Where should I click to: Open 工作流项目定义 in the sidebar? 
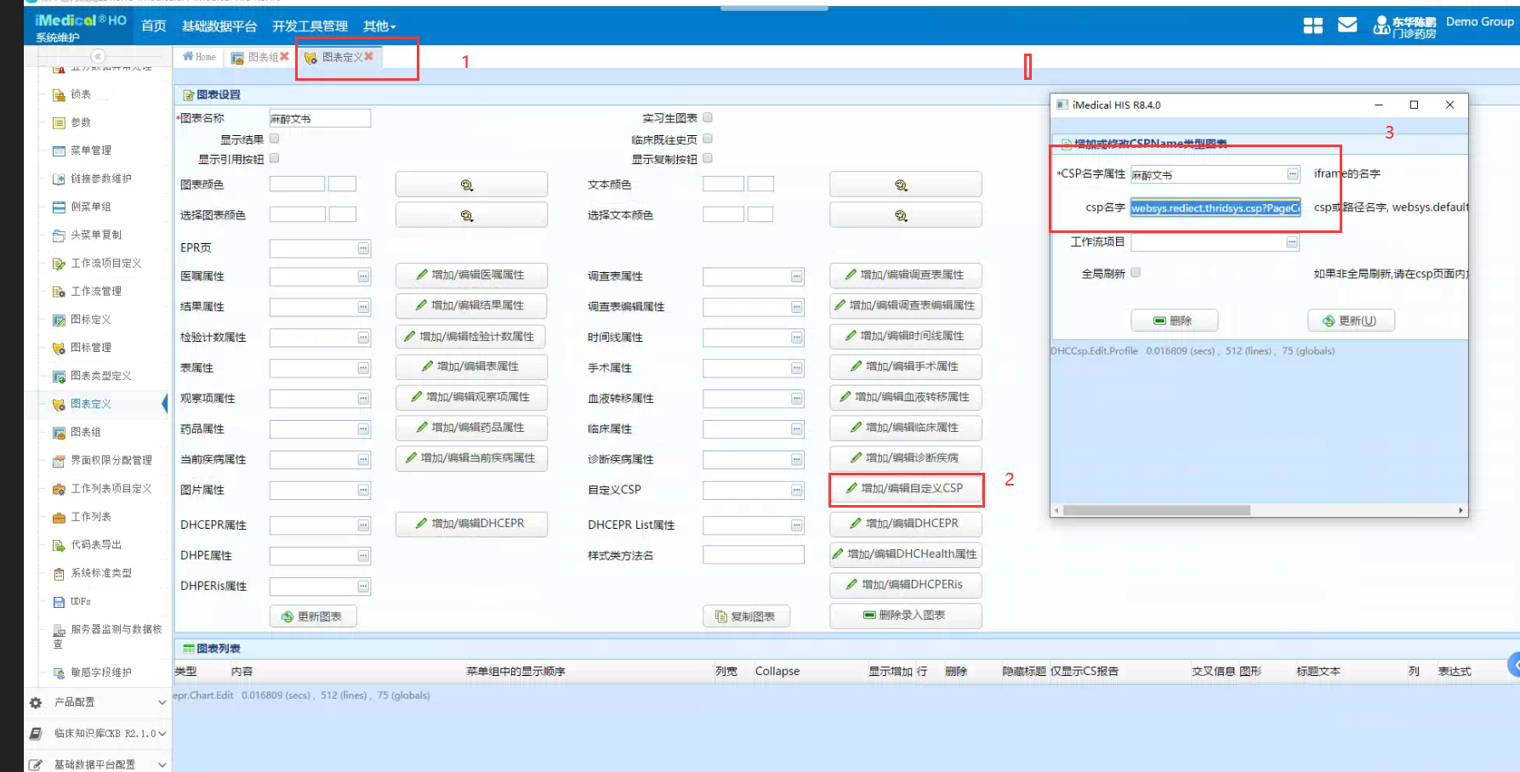coord(106,263)
